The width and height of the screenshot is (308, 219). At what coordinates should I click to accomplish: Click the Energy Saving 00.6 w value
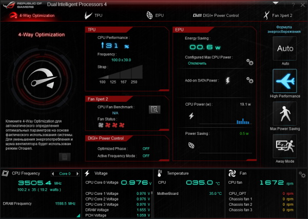[x=205, y=47]
